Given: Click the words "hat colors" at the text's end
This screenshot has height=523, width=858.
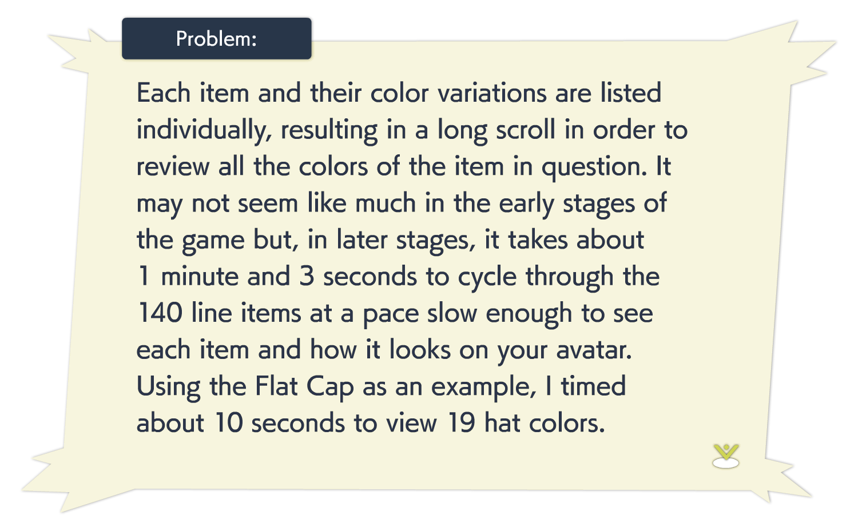Looking at the screenshot, I should pos(543,423).
